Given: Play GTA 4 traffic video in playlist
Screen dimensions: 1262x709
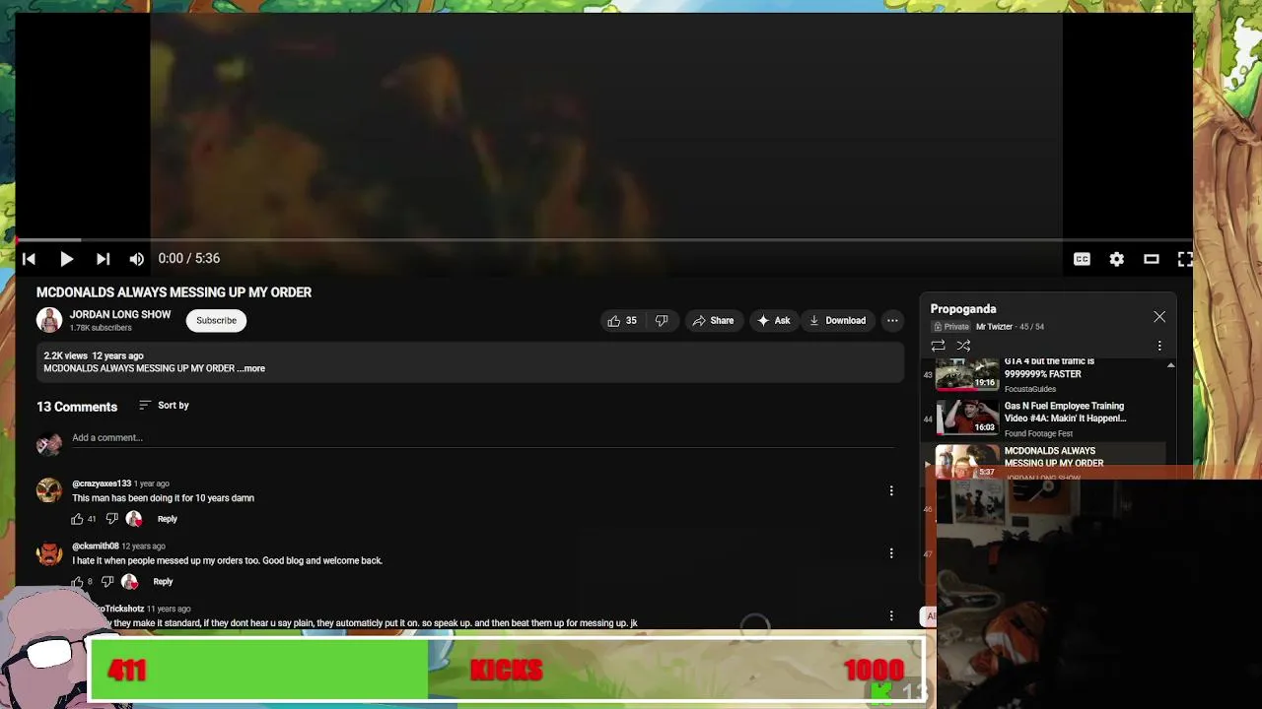Looking at the screenshot, I should (1044, 375).
